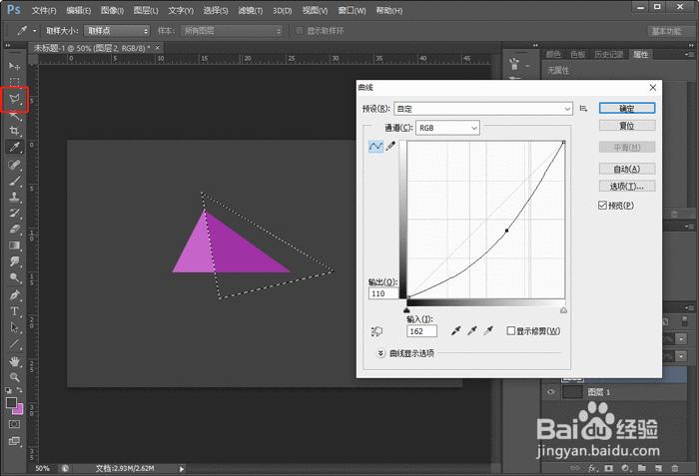Switch to pencil draw curve mode
This screenshot has height=476, width=699.
pyautogui.click(x=390, y=146)
